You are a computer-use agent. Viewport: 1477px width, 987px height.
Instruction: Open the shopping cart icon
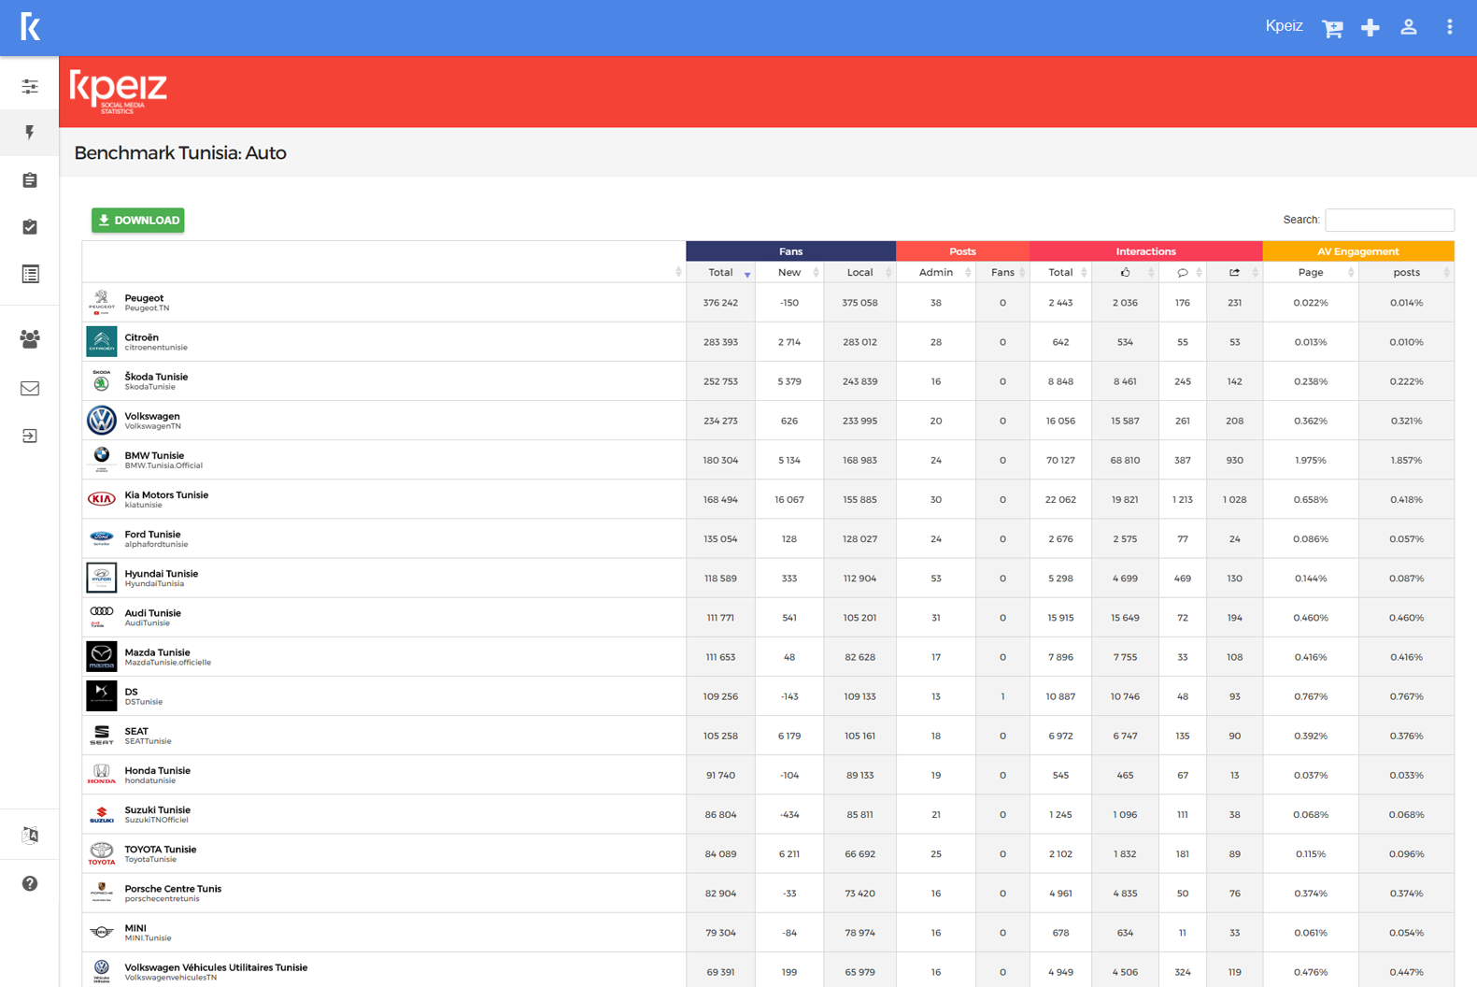pyautogui.click(x=1332, y=28)
